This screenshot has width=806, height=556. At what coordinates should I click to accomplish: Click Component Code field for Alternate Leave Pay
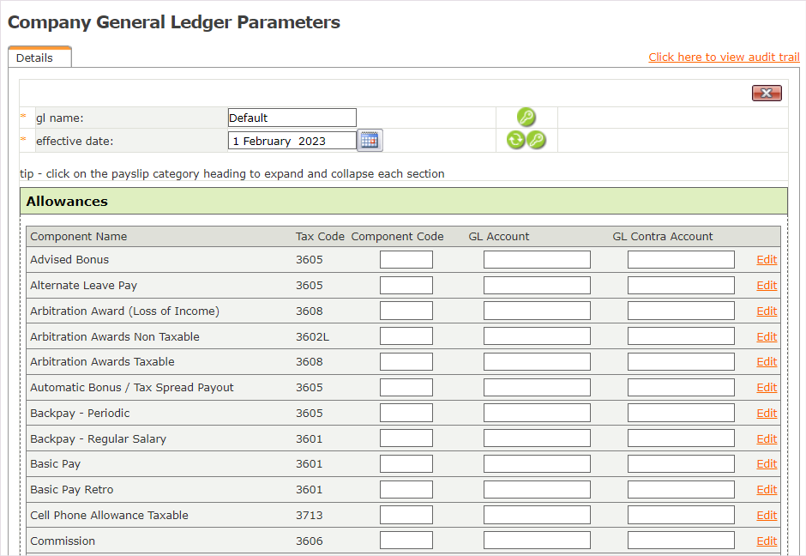click(x=406, y=286)
